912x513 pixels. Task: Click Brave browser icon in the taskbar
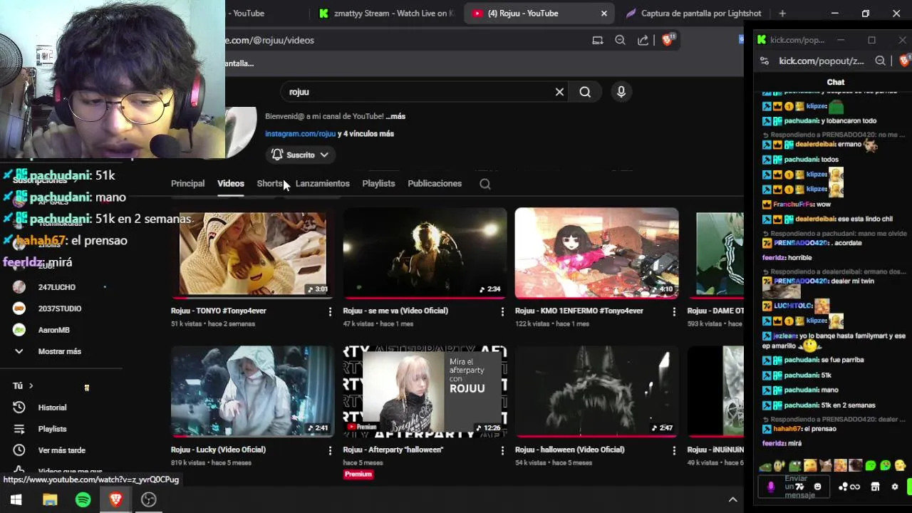(115, 499)
